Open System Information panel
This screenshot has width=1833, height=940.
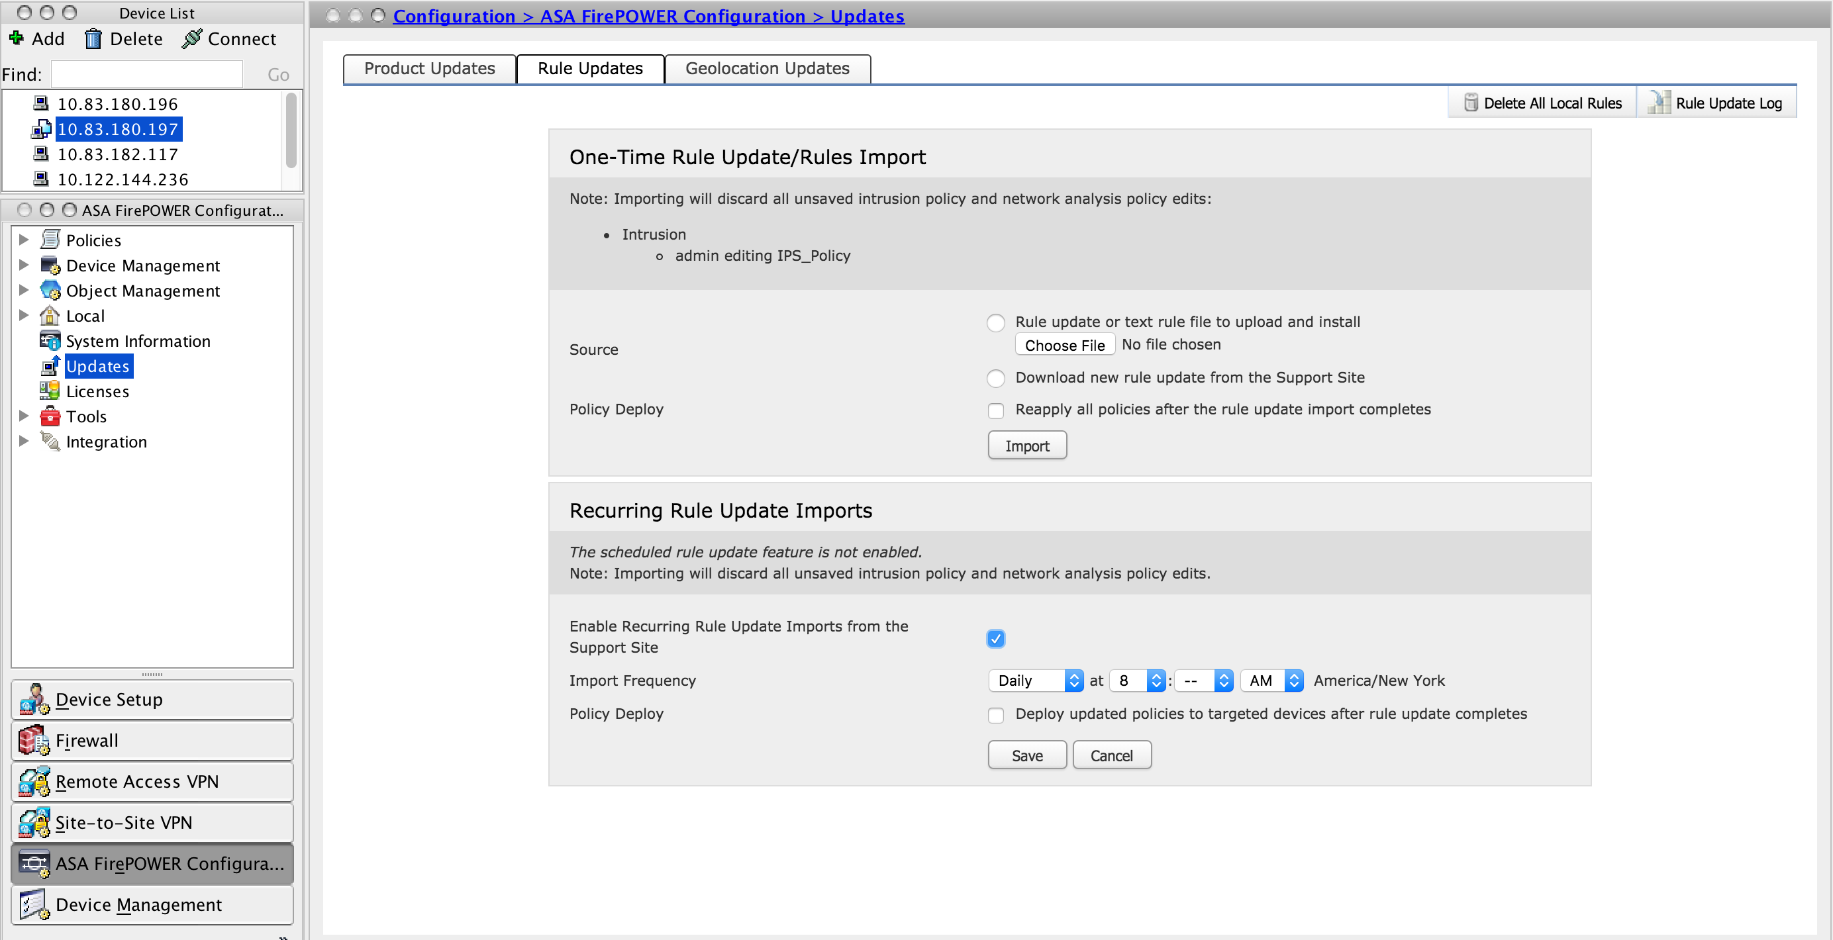pyautogui.click(x=136, y=340)
